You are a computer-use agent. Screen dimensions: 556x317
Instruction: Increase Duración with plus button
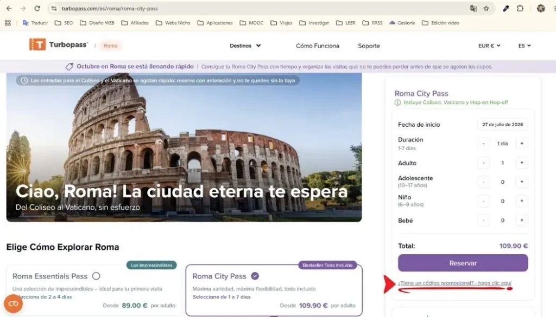point(522,144)
